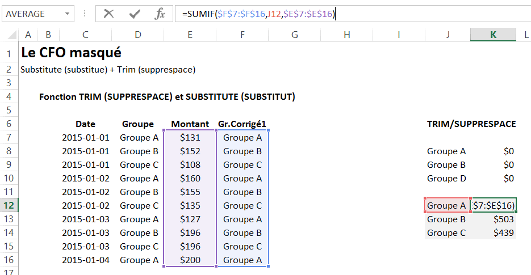The width and height of the screenshot is (531, 275).
Task: Open Insert Function dialog via fx icon
Action: 160,14
